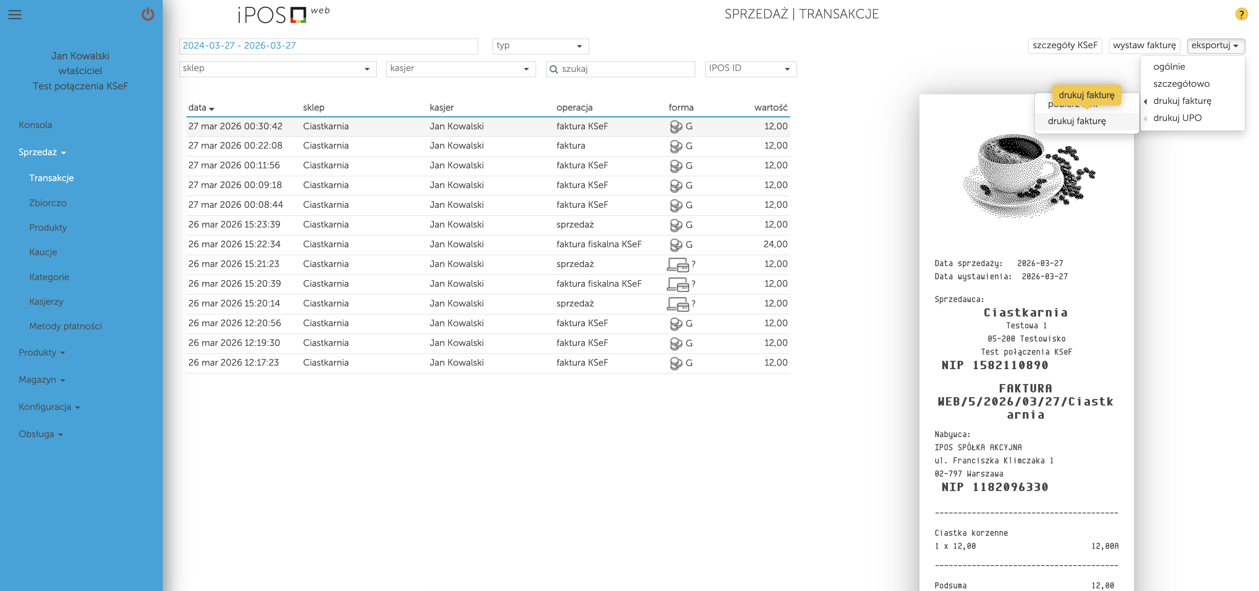
Task: Click card payment icon for 15:21:23 sale
Action: 678,265
